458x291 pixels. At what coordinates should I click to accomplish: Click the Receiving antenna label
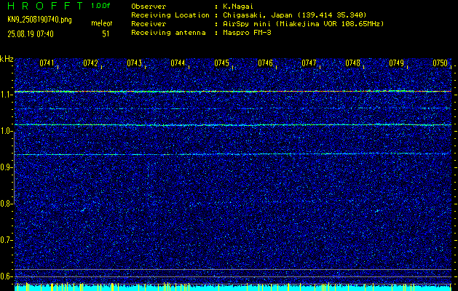(x=168, y=33)
